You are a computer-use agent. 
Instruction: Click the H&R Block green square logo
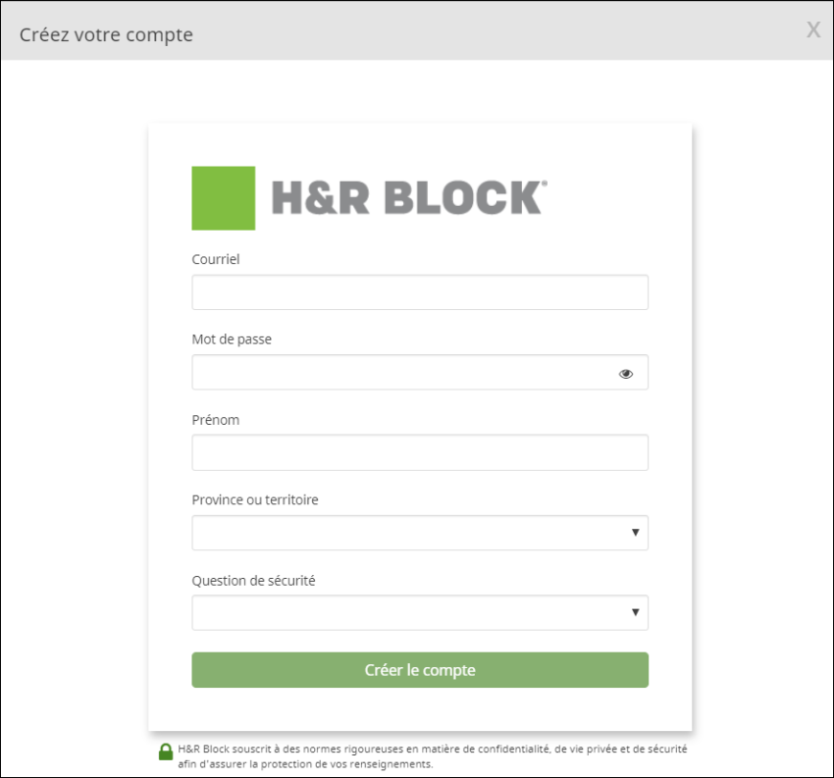[x=224, y=198]
